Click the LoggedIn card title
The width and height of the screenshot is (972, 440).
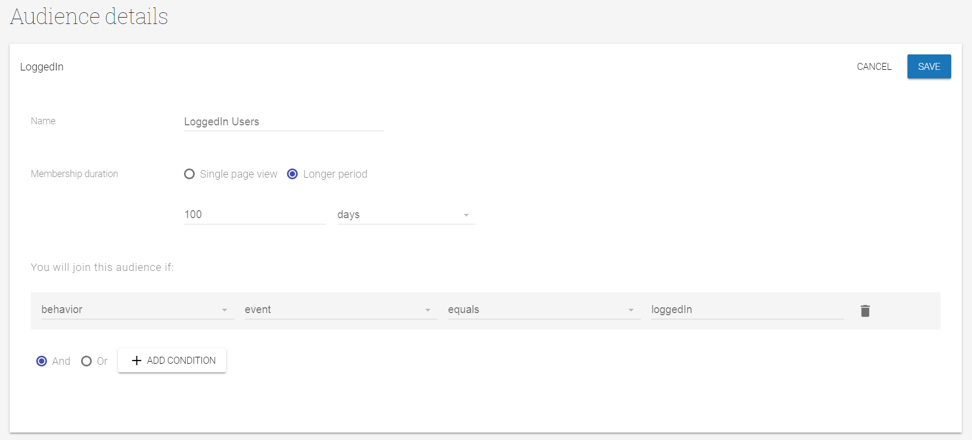[x=42, y=67]
